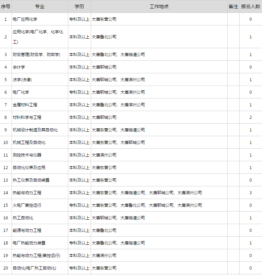This screenshot has height=275, width=262.
Task: Select the 学历 column header
Action: pos(79,6)
